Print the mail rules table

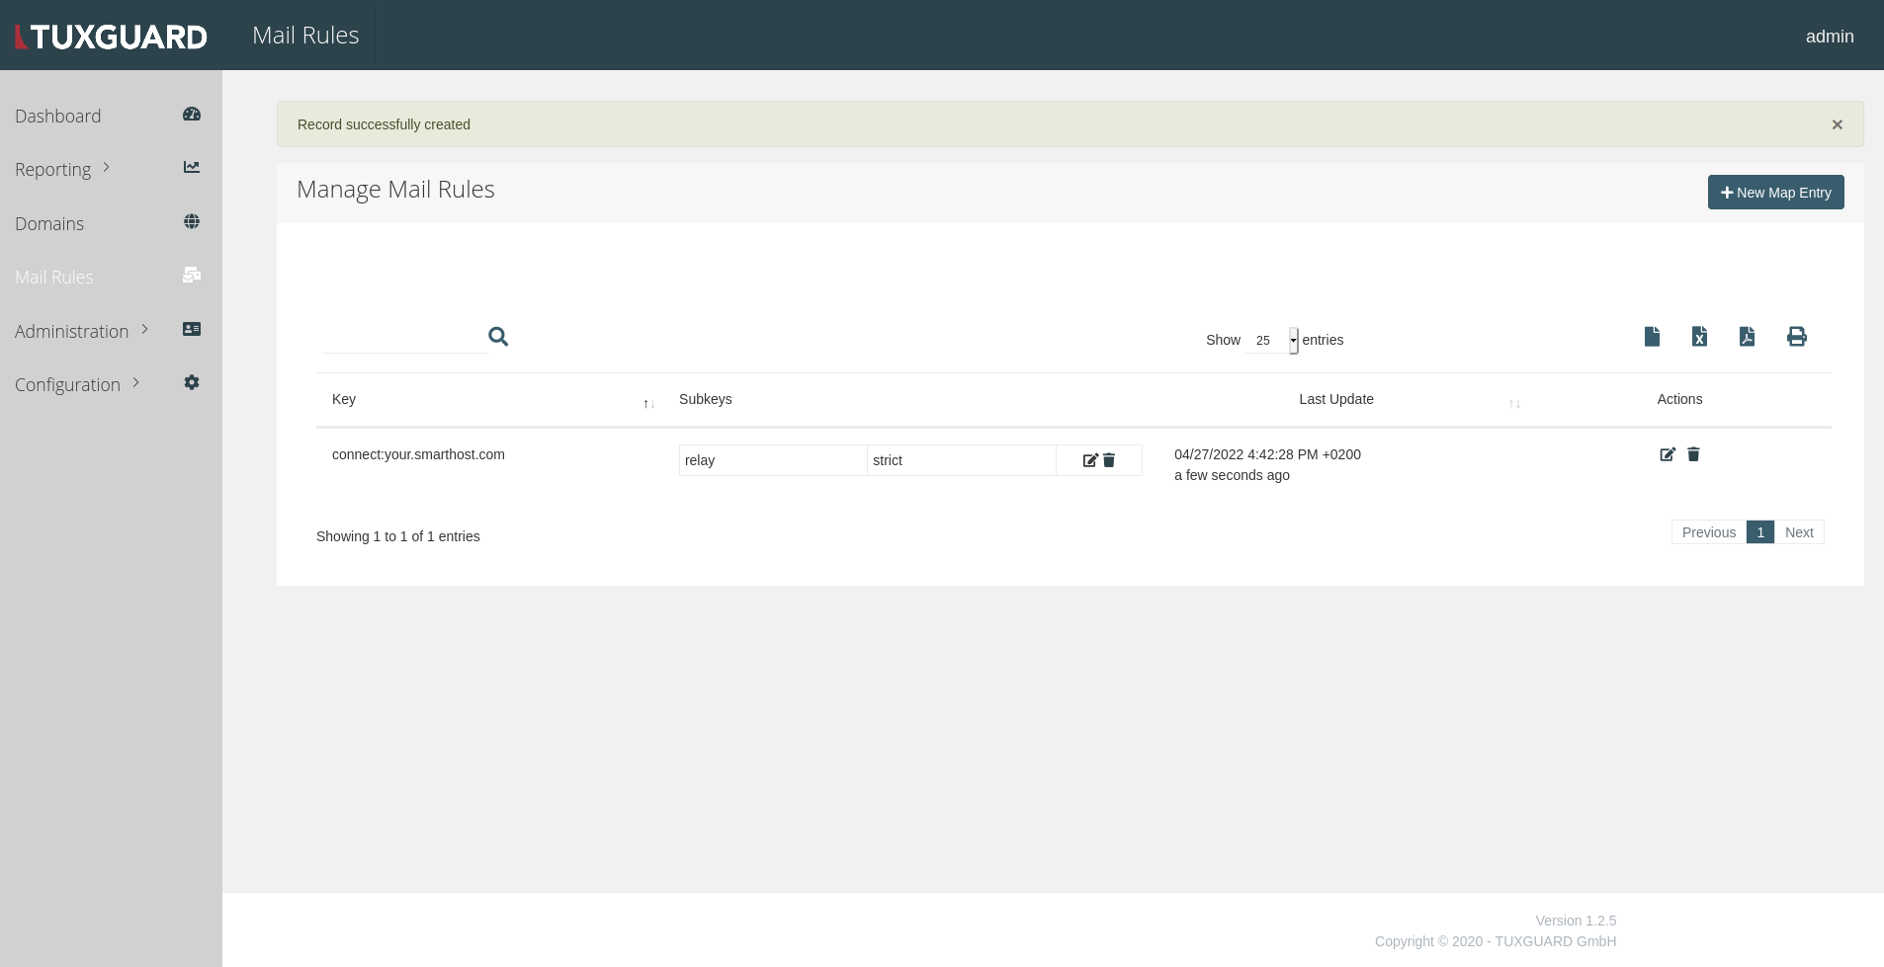(1797, 337)
